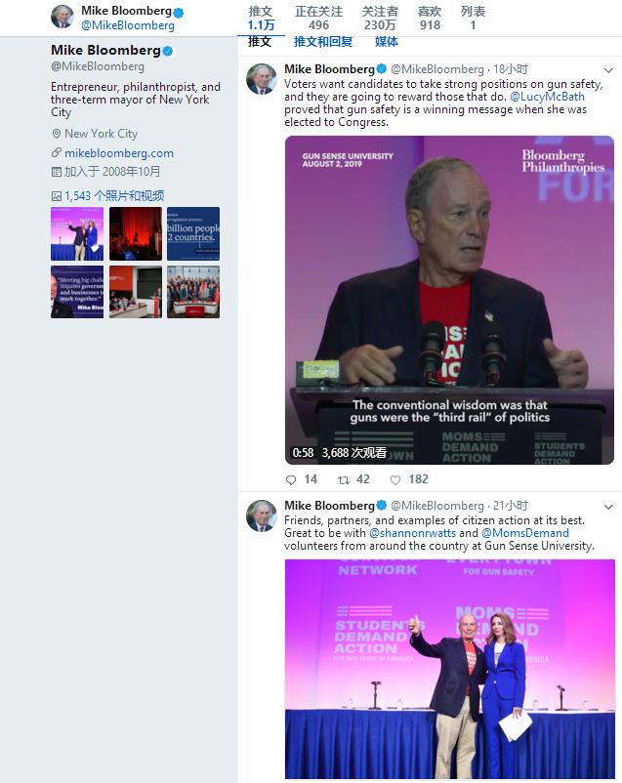Viewport: 622px width, 783px height.
Task: Open Mike Bloomberg avatar on first tweet
Action: (x=262, y=79)
